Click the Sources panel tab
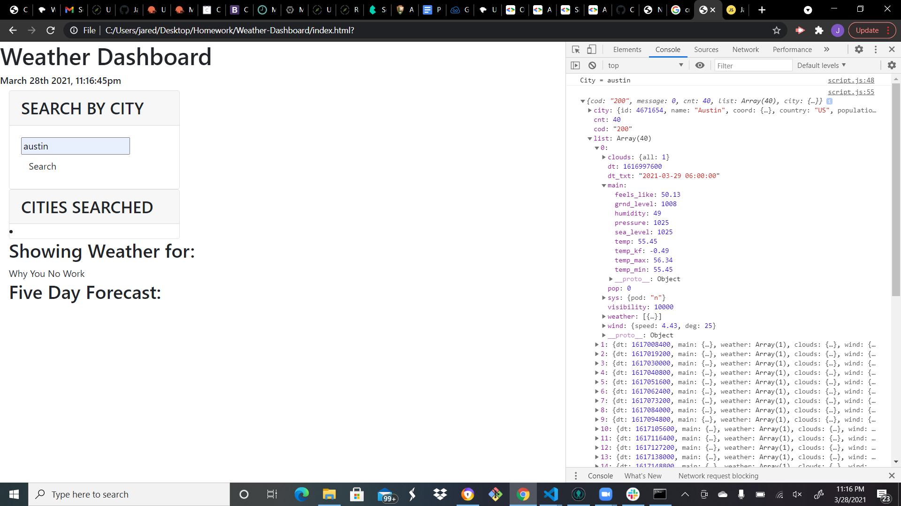Viewport: 901px width, 506px height. 706,49
